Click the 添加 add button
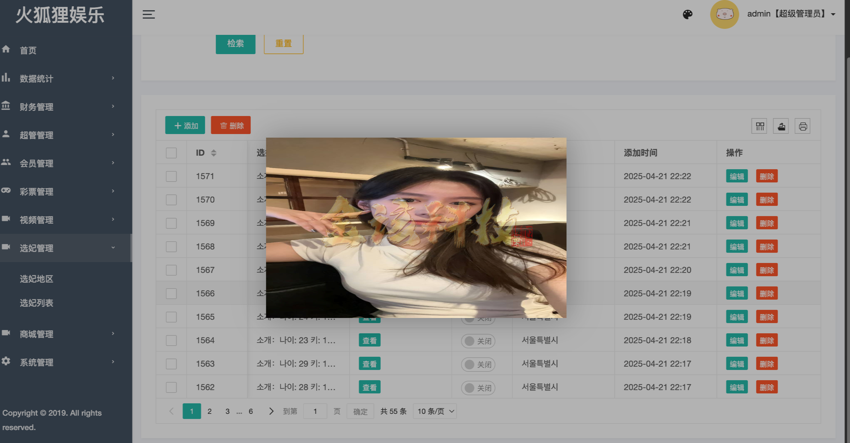The width and height of the screenshot is (850, 443). tap(185, 125)
